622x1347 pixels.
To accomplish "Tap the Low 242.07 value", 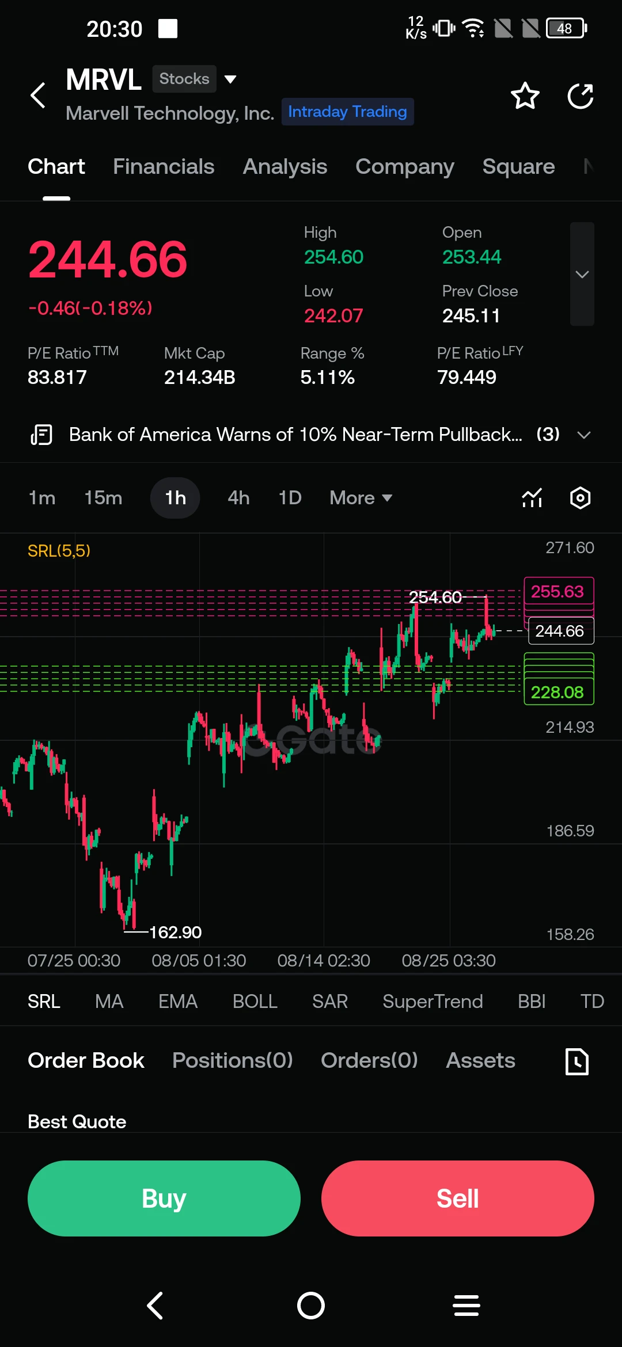I will (333, 316).
